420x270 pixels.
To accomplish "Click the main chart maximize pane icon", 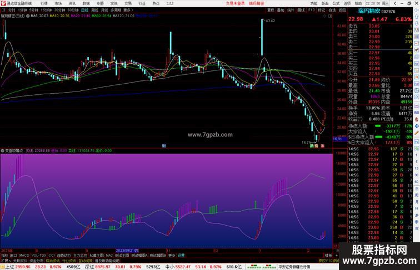I will [x=330, y=16].
